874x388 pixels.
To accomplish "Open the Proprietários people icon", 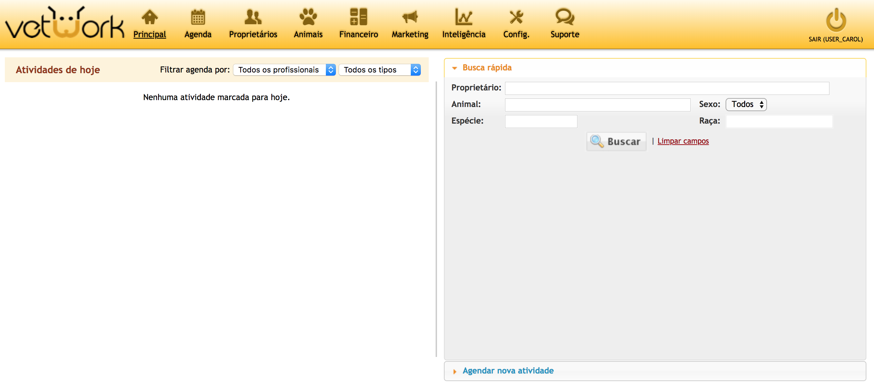I will coord(253,17).
